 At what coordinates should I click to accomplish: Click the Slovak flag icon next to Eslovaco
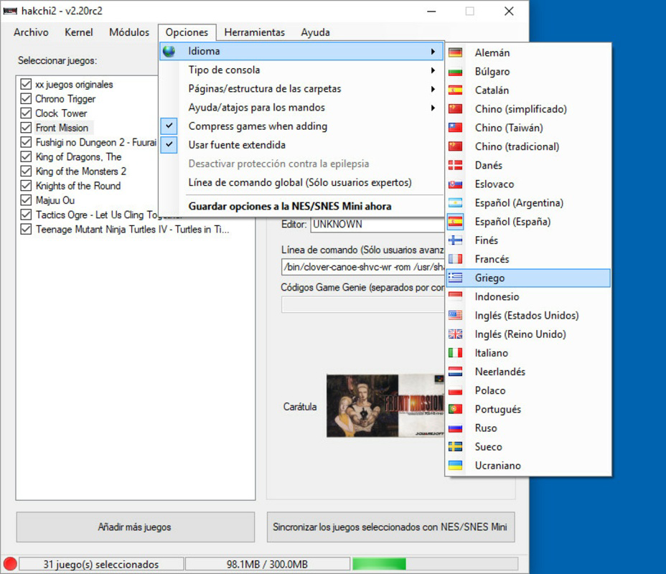(x=455, y=184)
